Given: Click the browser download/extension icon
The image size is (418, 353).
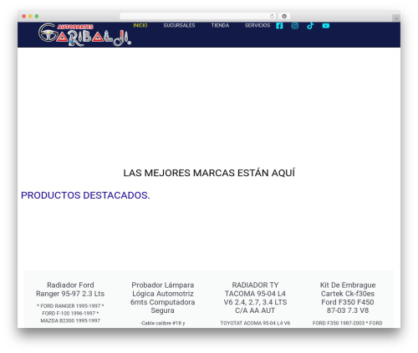Looking at the screenshot, I should (x=284, y=16).
